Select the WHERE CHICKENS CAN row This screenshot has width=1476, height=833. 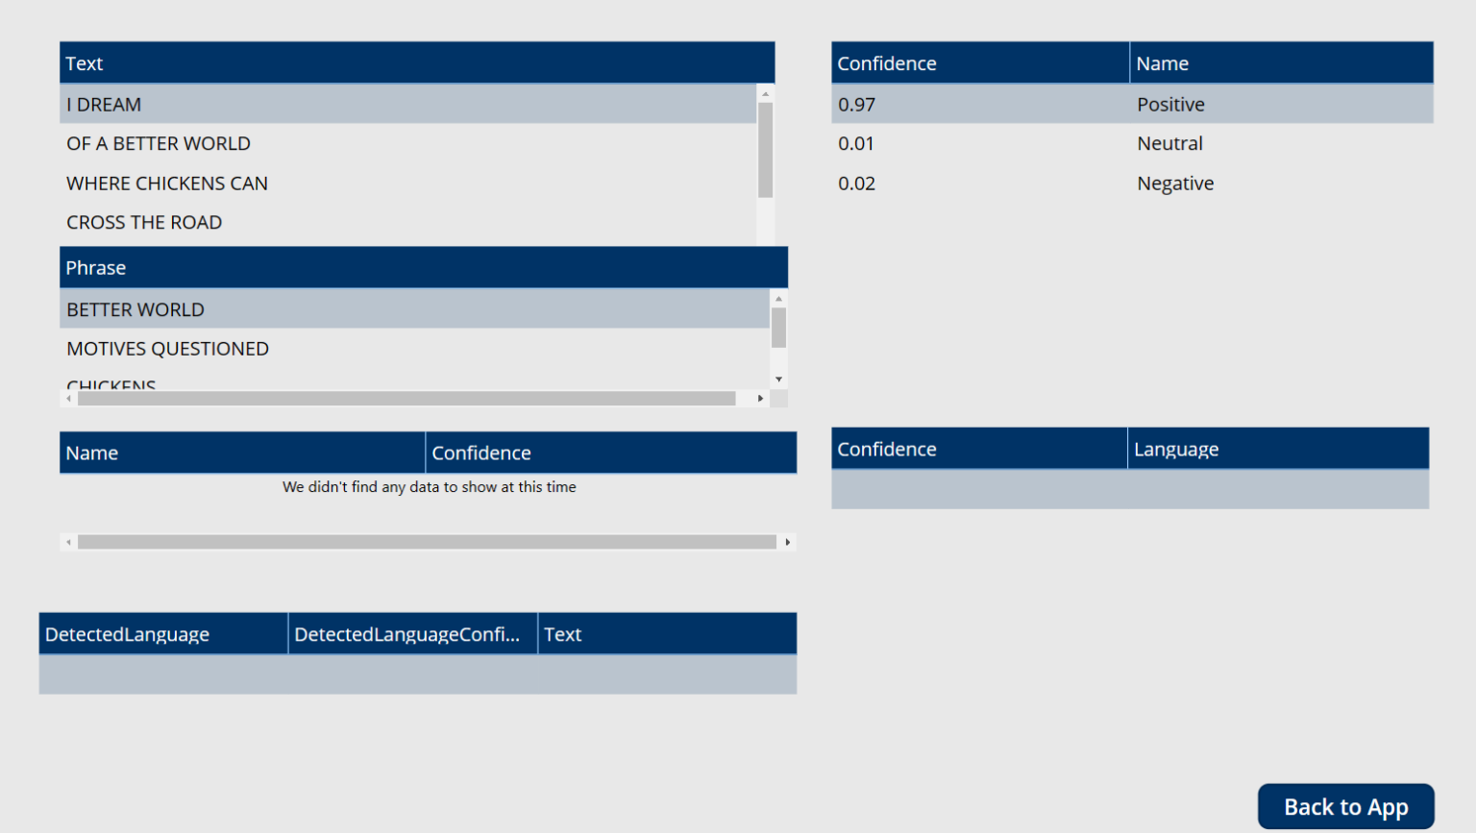(x=384, y=183)
